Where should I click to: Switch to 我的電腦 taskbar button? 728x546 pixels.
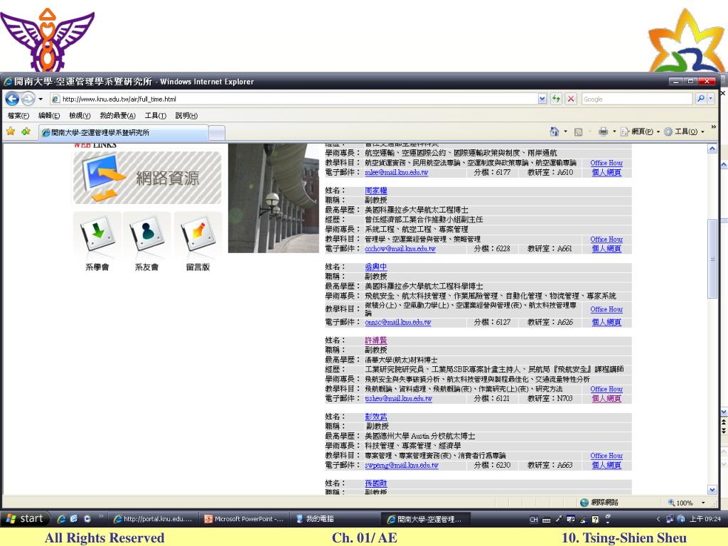(x=336, y=519)
